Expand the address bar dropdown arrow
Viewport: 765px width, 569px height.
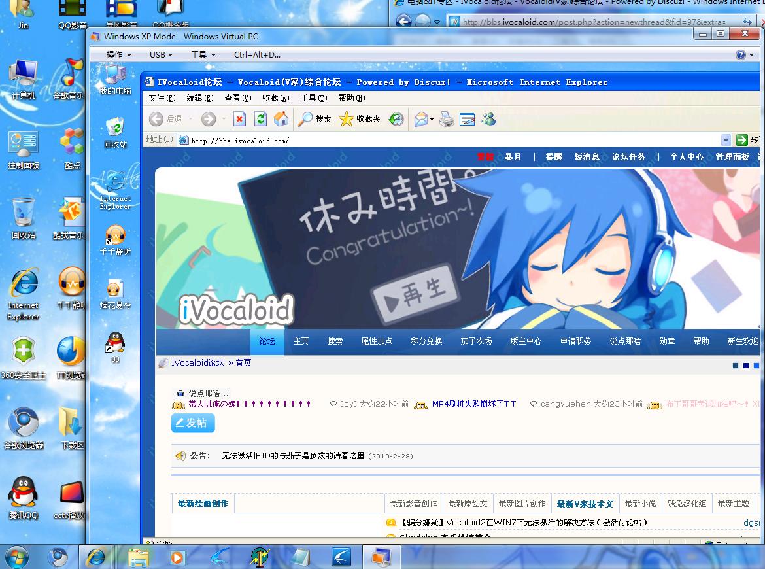(726, 140)
